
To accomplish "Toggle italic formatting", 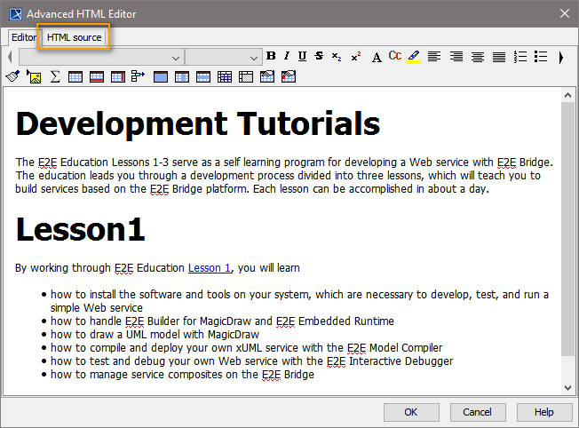I will pos(287,57).
